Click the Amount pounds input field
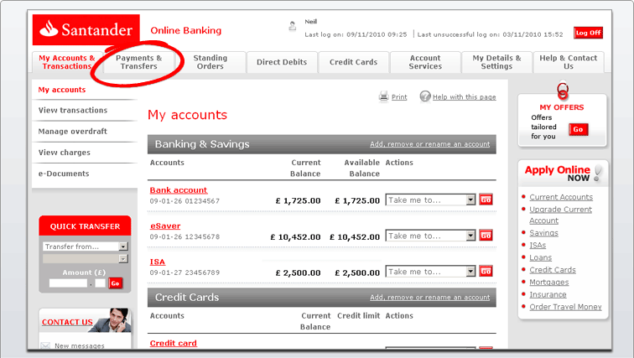 click(x=68, y=283)
